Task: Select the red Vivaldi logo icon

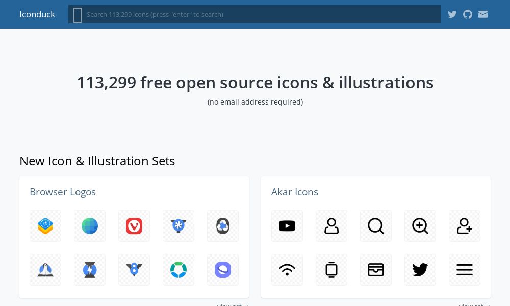Action: [x=134, y=226]
